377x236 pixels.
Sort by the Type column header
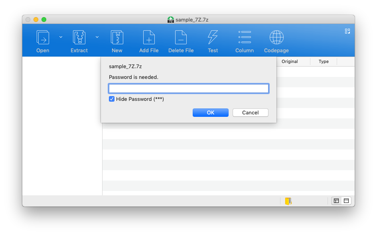[x=324, y=61]
